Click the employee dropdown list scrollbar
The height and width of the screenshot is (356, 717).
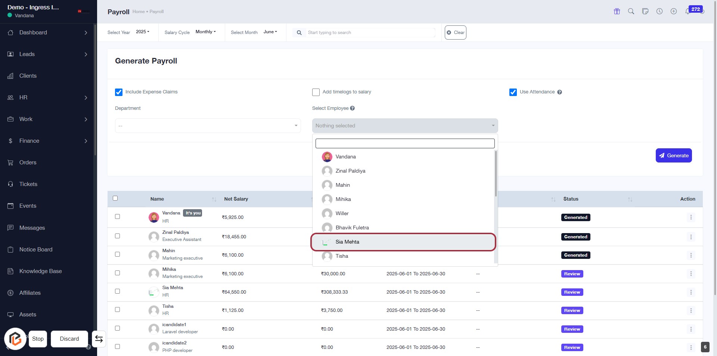496,174
